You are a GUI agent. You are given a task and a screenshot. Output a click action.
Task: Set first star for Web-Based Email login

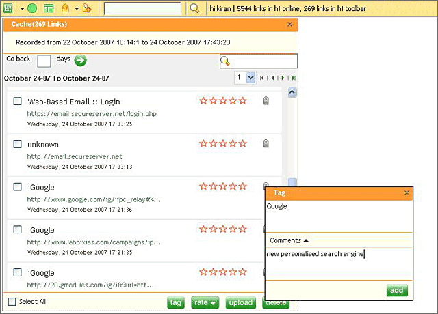(203, 100)
